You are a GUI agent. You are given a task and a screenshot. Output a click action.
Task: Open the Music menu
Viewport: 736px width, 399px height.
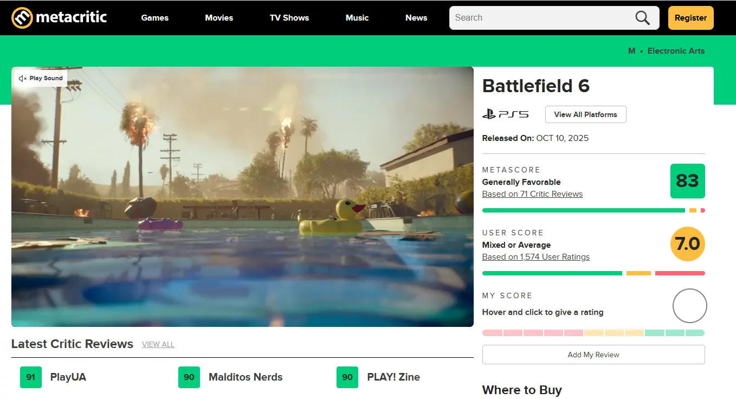point(357,18)
